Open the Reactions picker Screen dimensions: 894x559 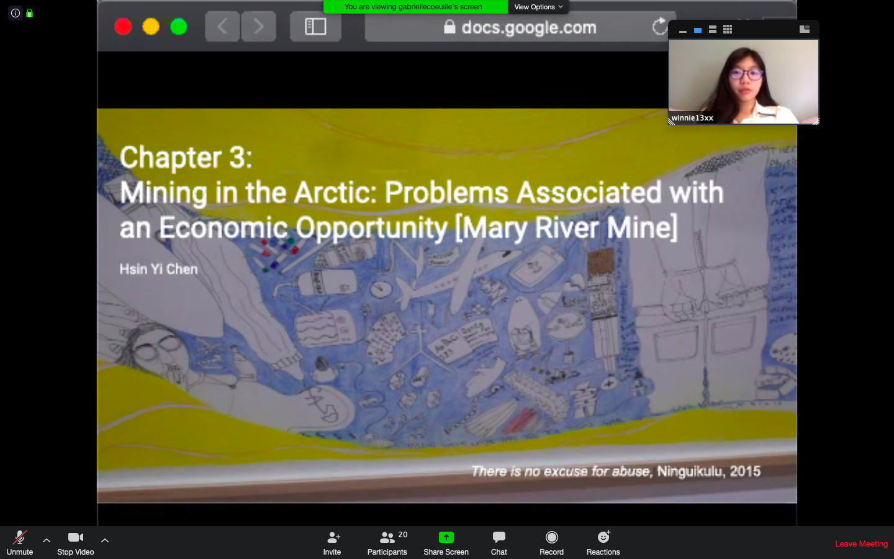click(603, 543)
